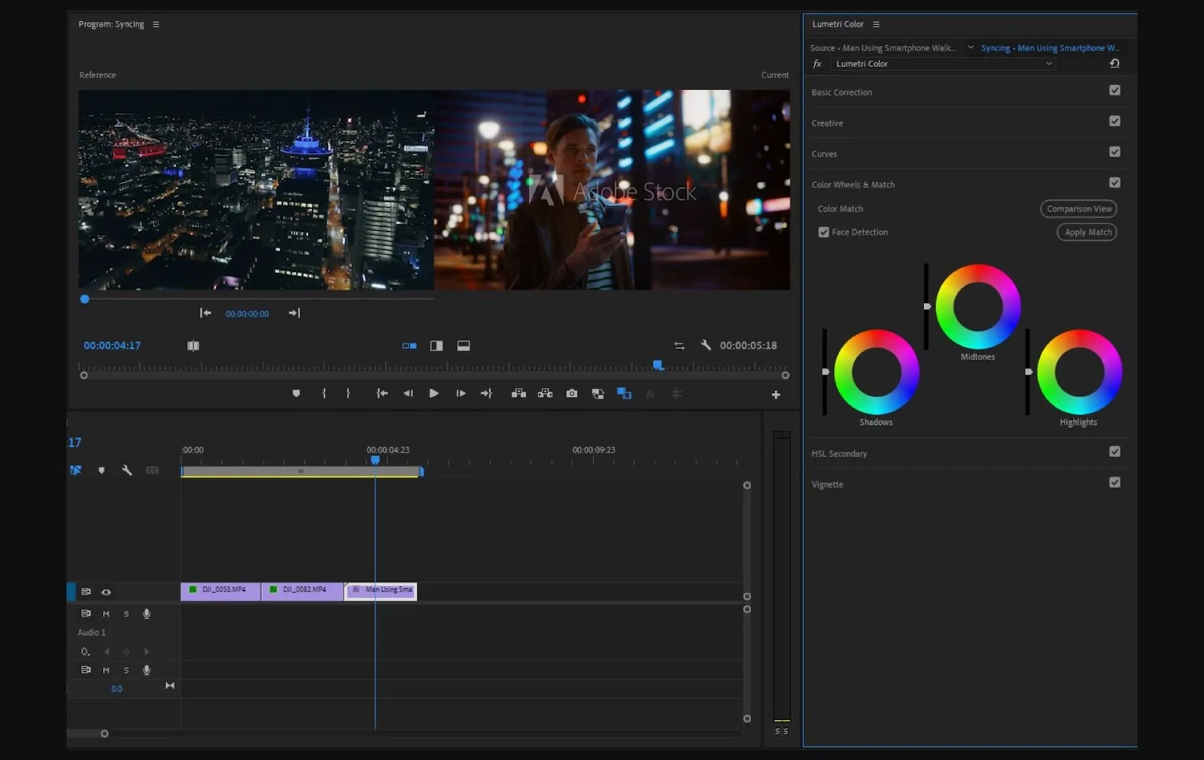This screenshot has width=1204, height=760.
Task: Click the Closed Captions icon in the timeline header
Action: pos(152,470)
